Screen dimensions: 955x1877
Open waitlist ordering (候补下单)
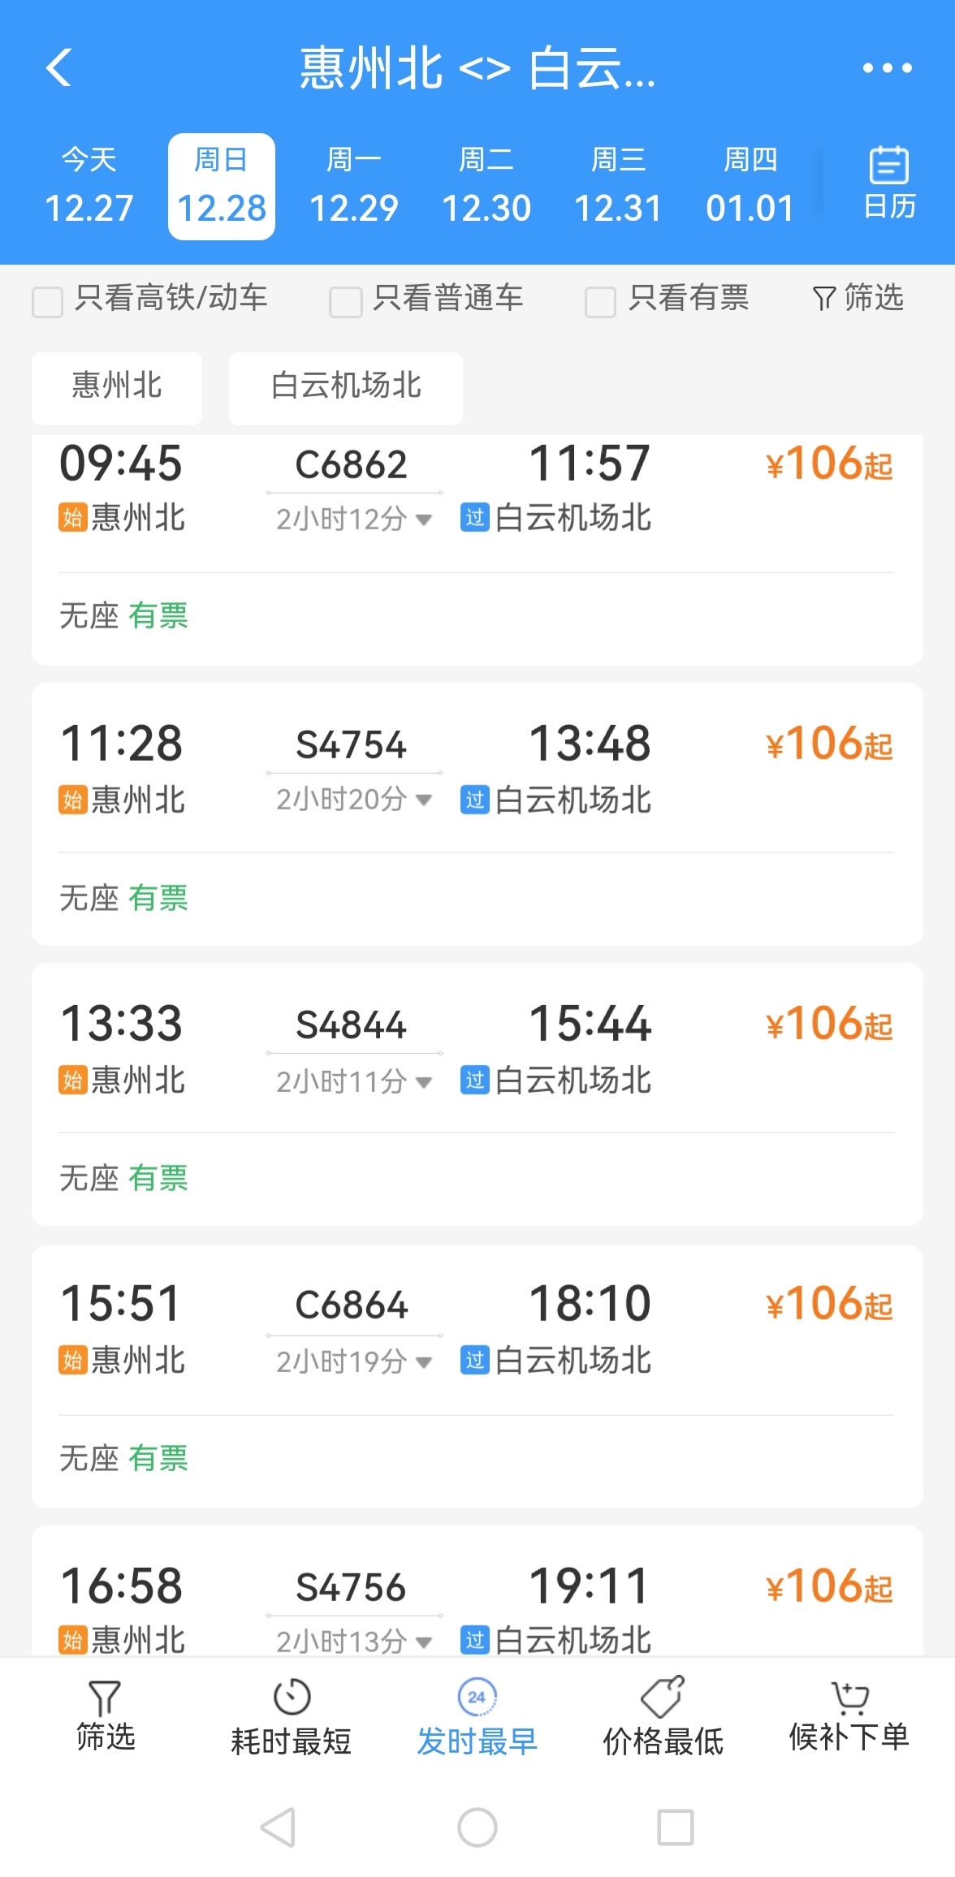click(849, 1715)
